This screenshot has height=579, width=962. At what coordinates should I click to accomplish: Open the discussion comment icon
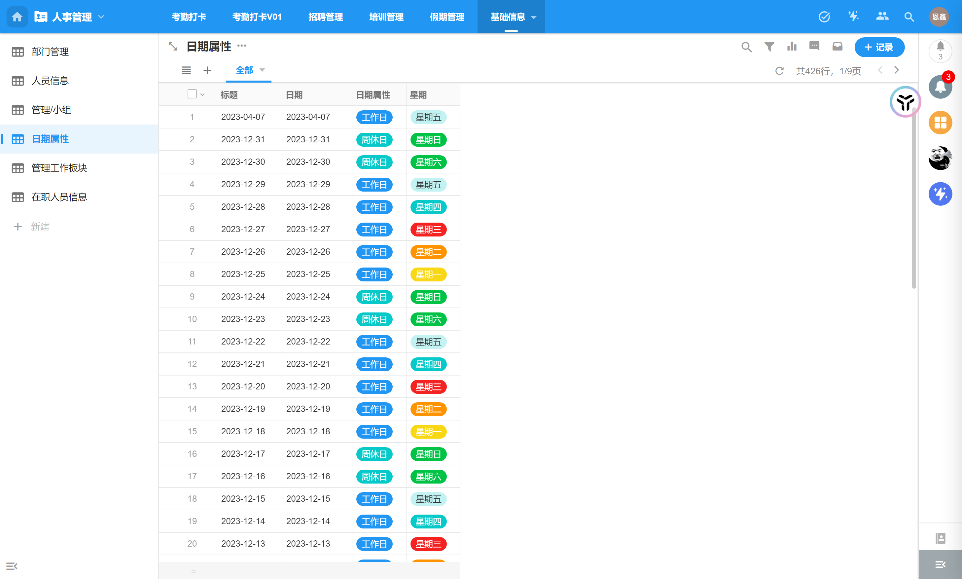point(814,47)
